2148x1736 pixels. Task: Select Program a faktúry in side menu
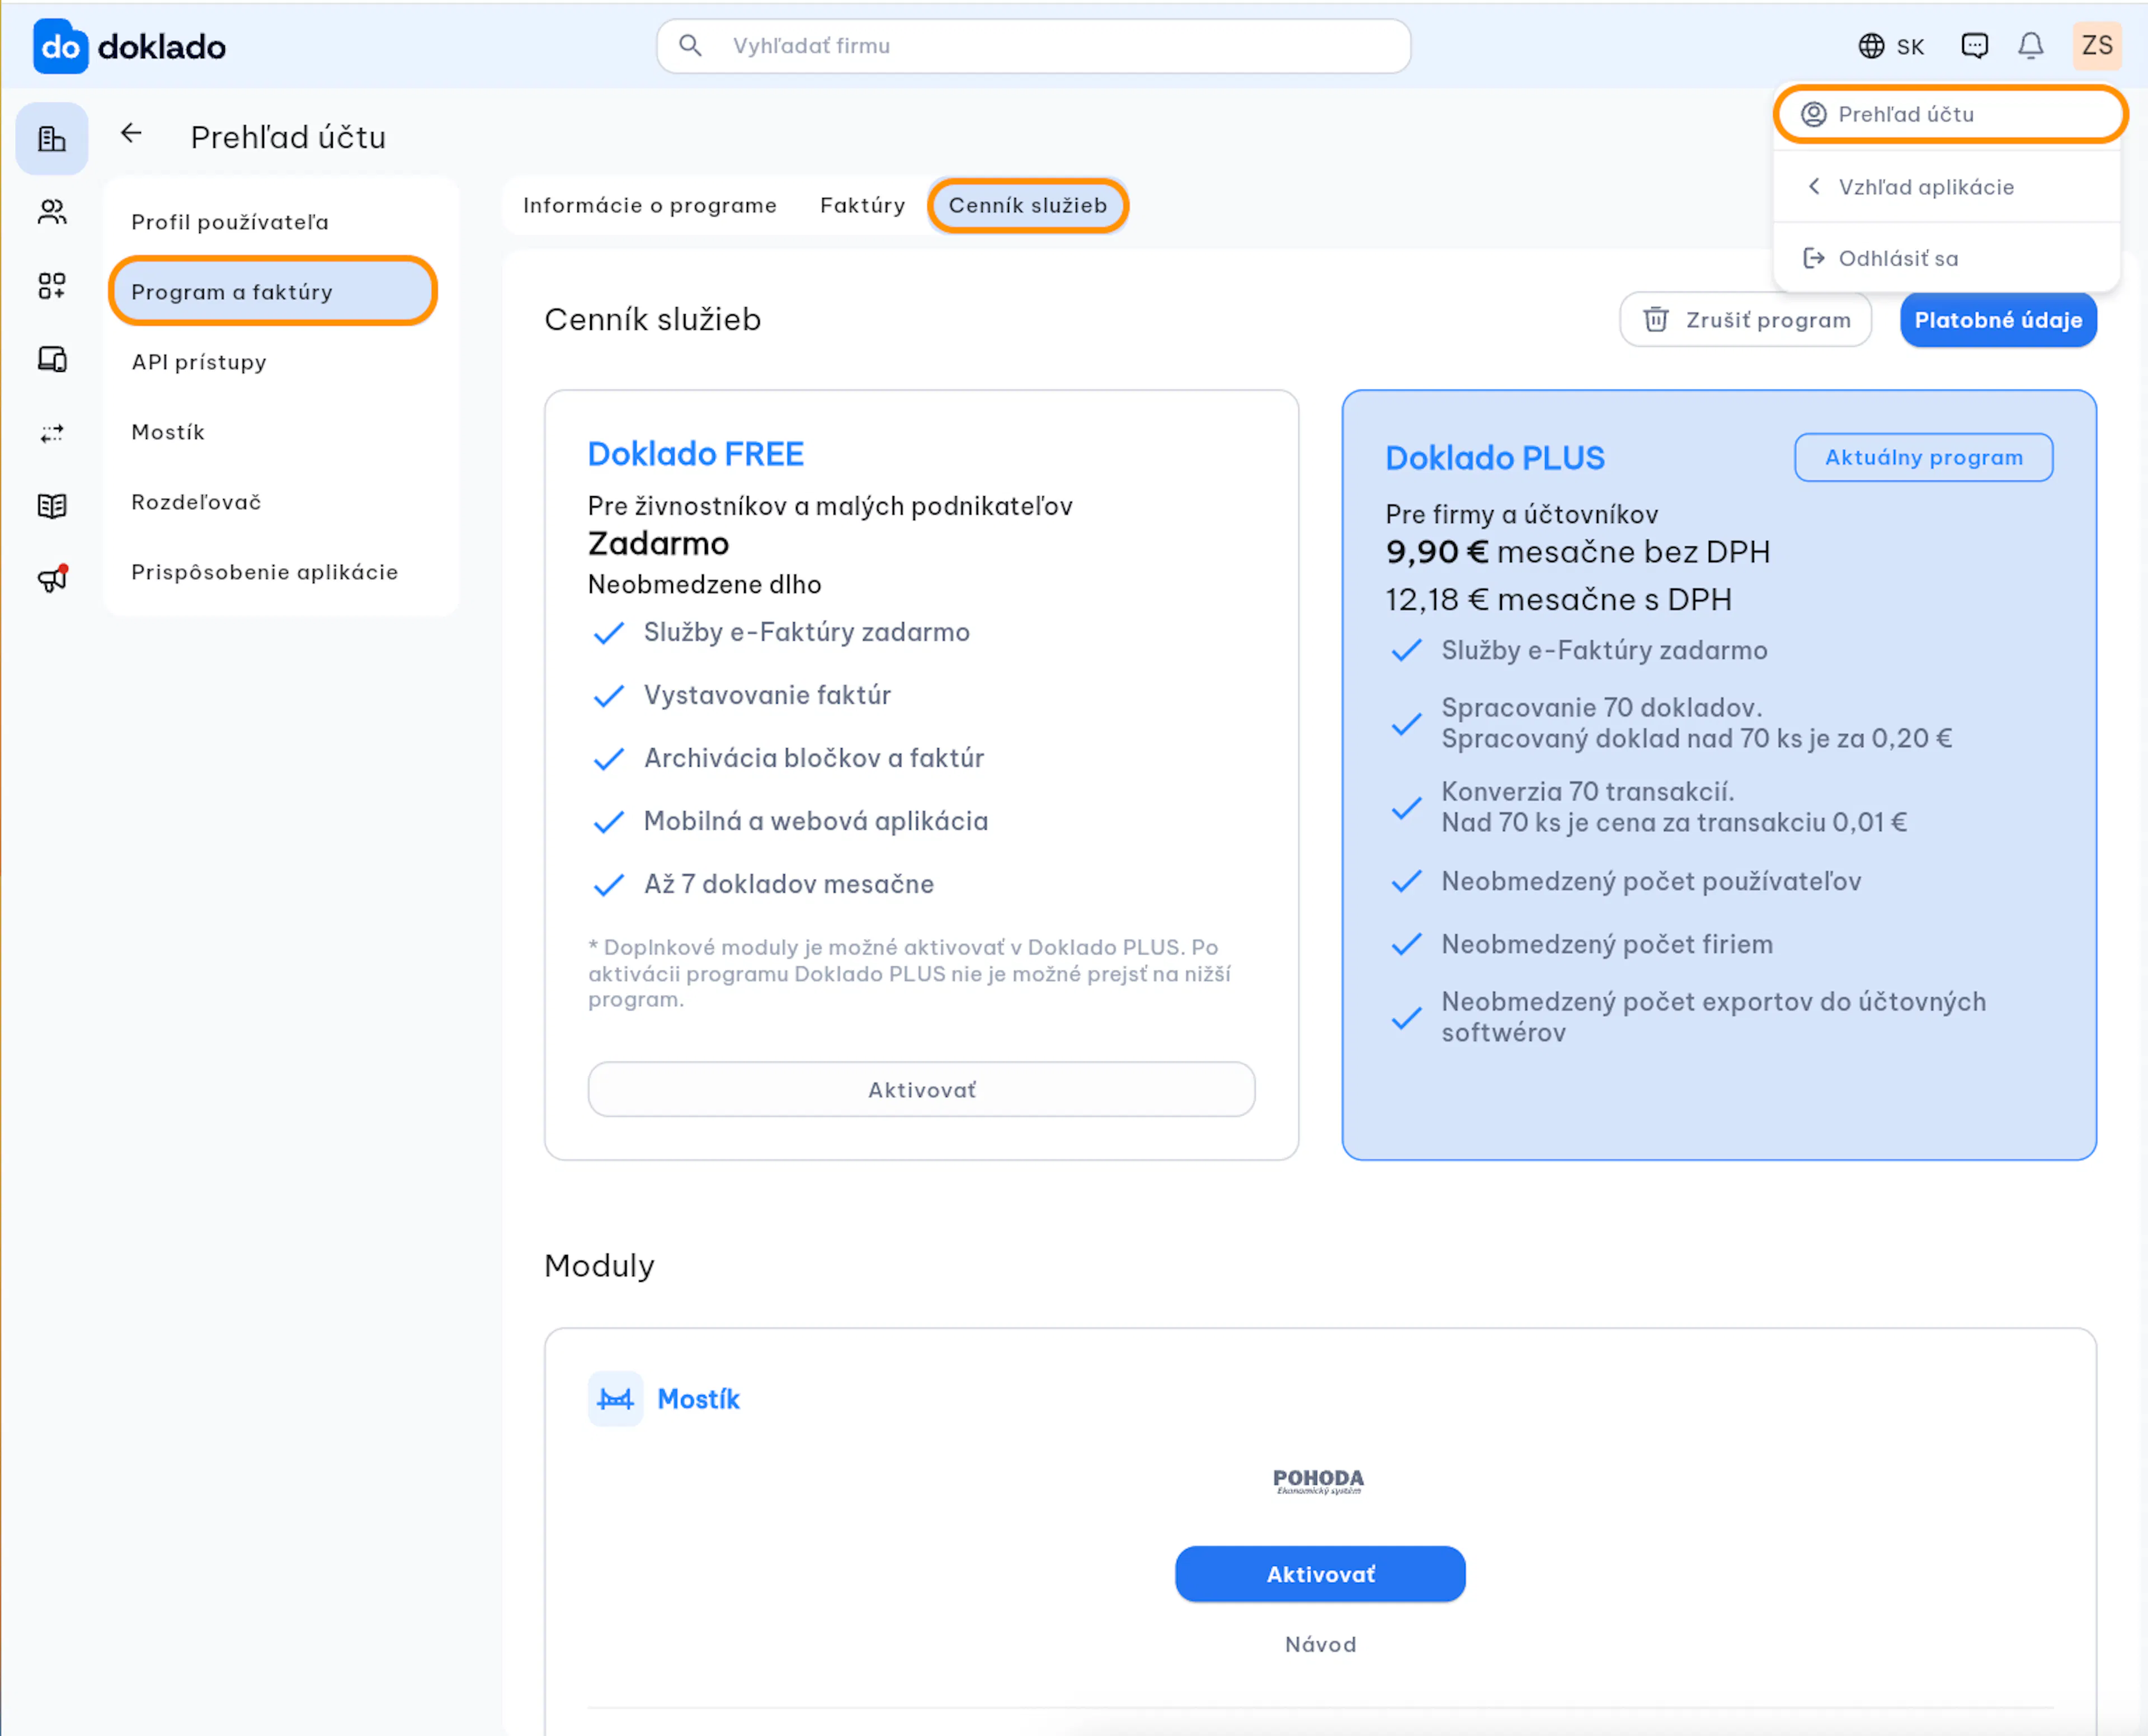(x=273, y=292)
